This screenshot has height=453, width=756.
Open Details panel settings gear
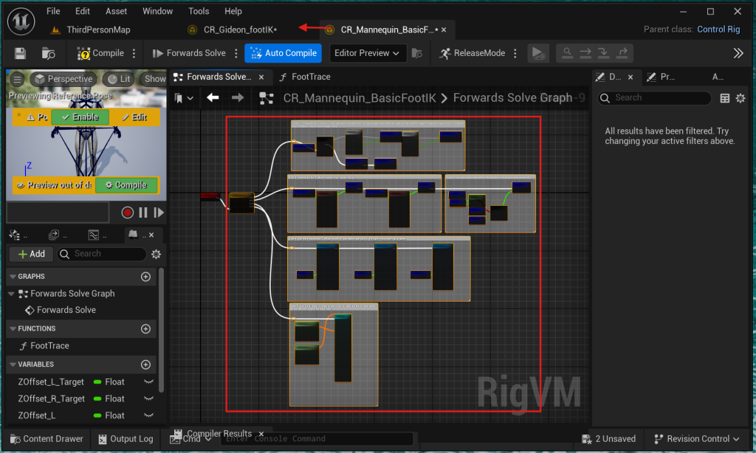pyautogui.click(x=740, y=98)
